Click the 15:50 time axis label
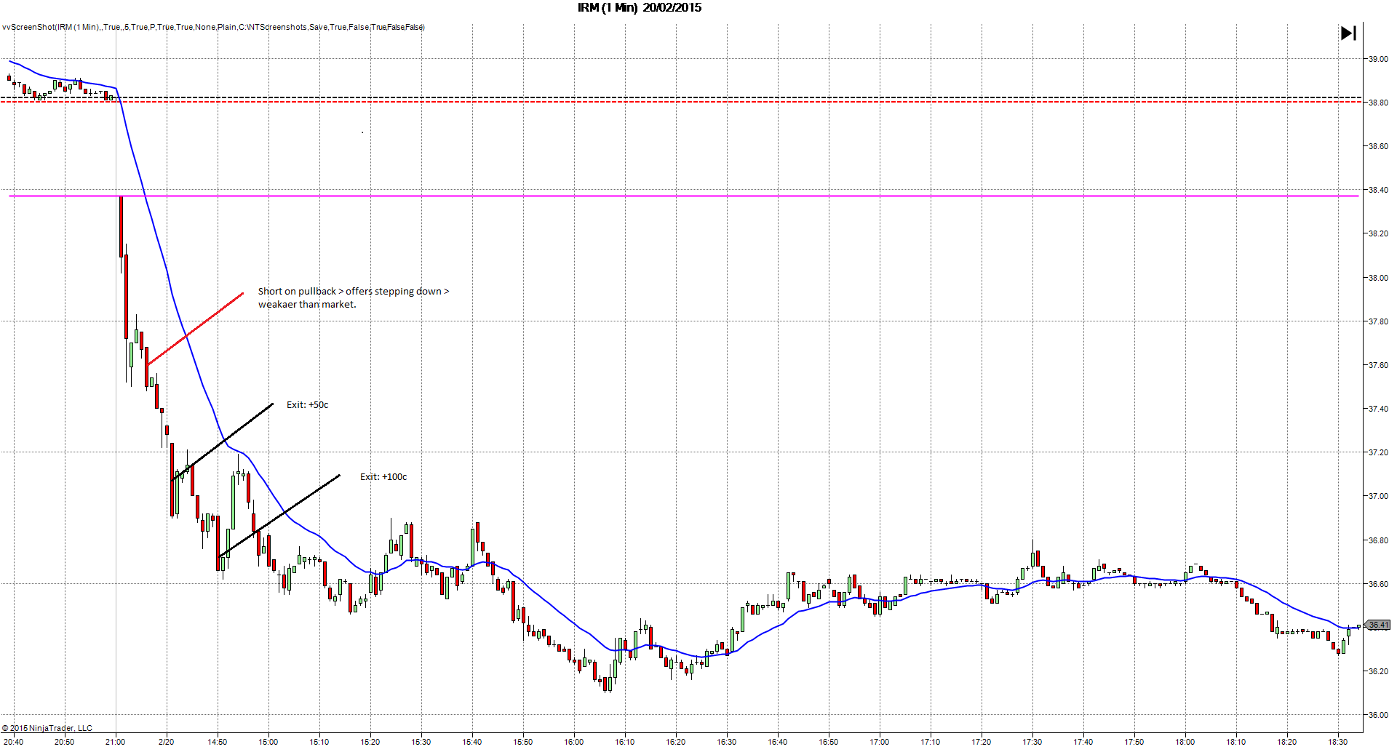The width and height of the screenshot is (1397, 752). coord(522,742)
